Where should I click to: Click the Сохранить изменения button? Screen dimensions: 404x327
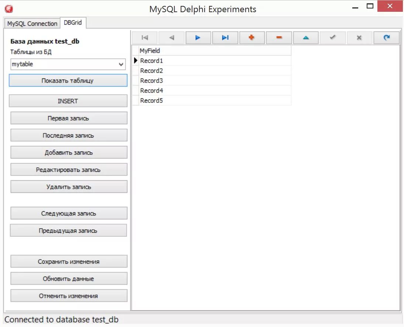[x=69, y=261]
